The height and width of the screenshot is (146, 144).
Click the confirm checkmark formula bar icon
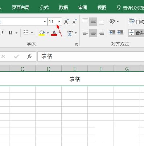point(16,56)
